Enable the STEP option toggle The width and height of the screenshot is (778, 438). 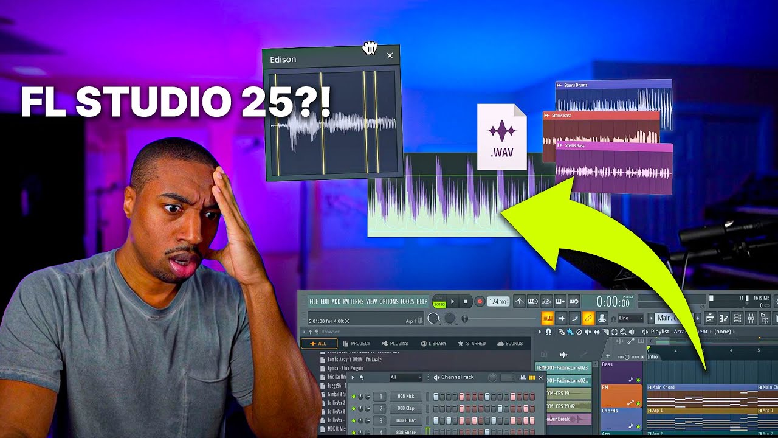[627, 357]
